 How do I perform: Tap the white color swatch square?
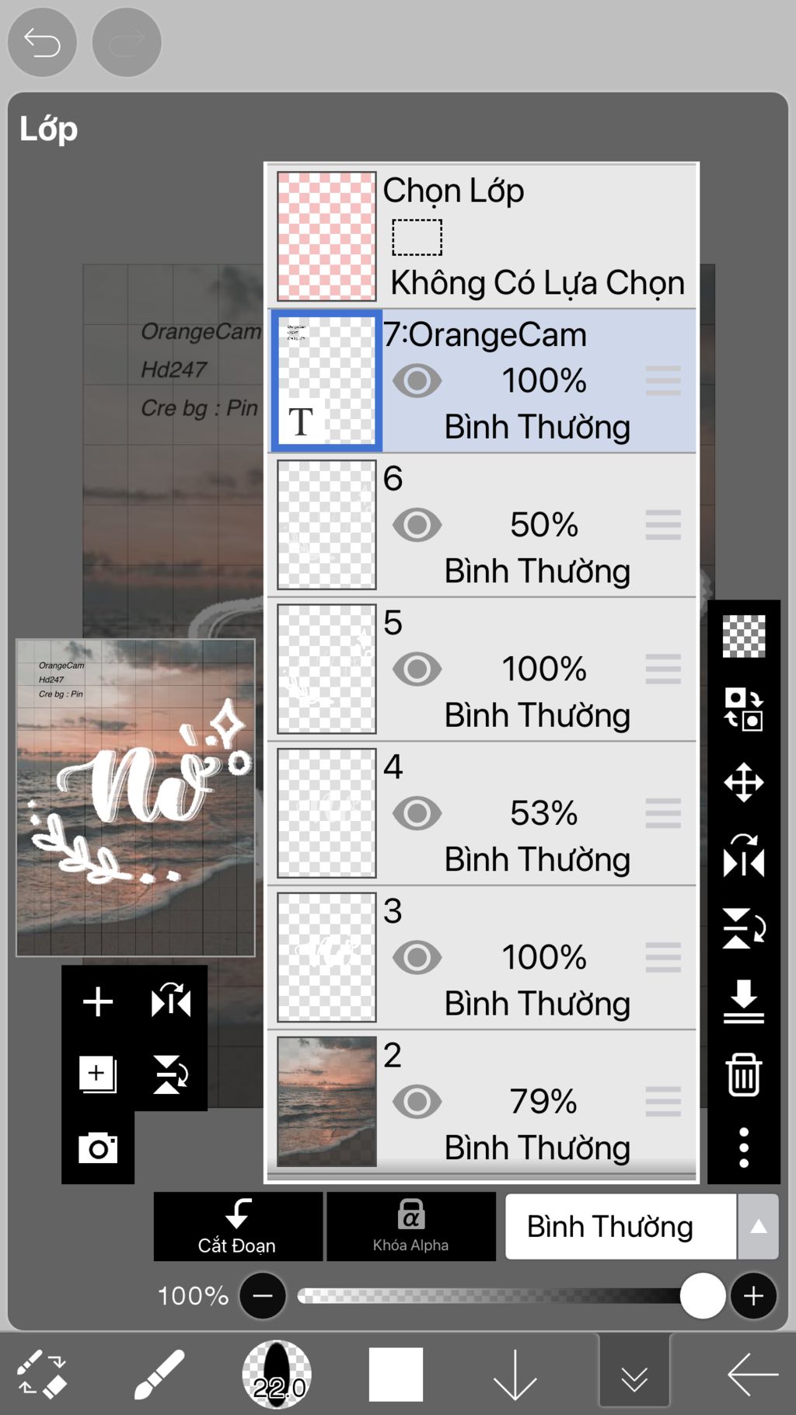tap(396, 1375)
